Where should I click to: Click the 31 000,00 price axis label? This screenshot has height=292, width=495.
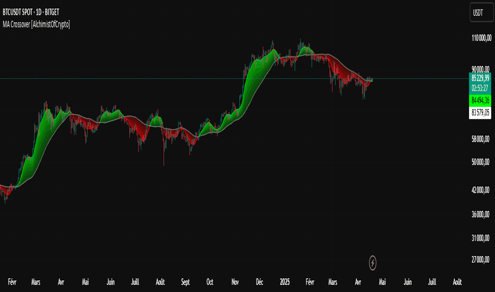pyautogui.click(x=481, y=238)
